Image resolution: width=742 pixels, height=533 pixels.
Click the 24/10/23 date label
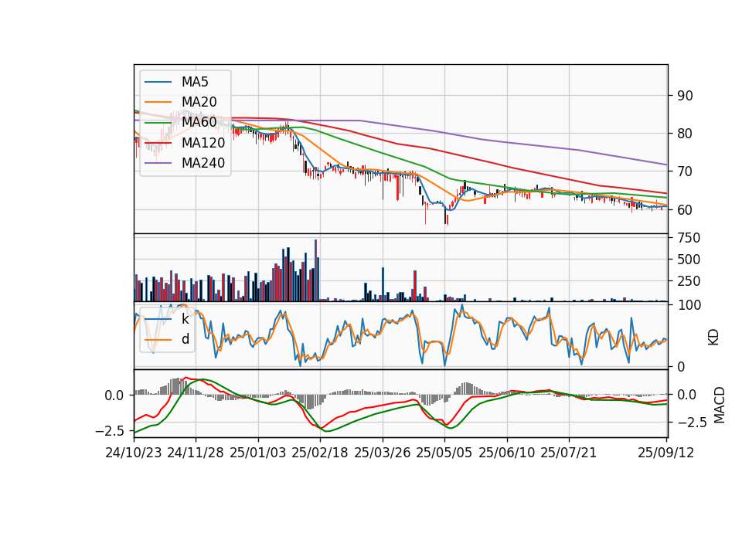tap(134, 453)
